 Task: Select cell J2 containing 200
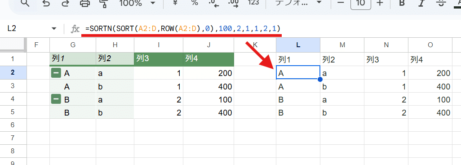coord(208,73)
